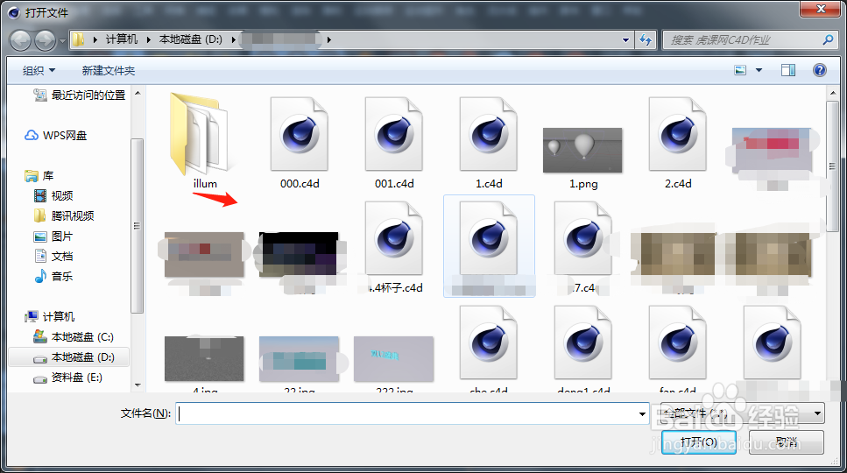This screenshot has width=847, height=473.
Task: Select the 22.jpg thumbnail
Action: (x=300, y=358)
